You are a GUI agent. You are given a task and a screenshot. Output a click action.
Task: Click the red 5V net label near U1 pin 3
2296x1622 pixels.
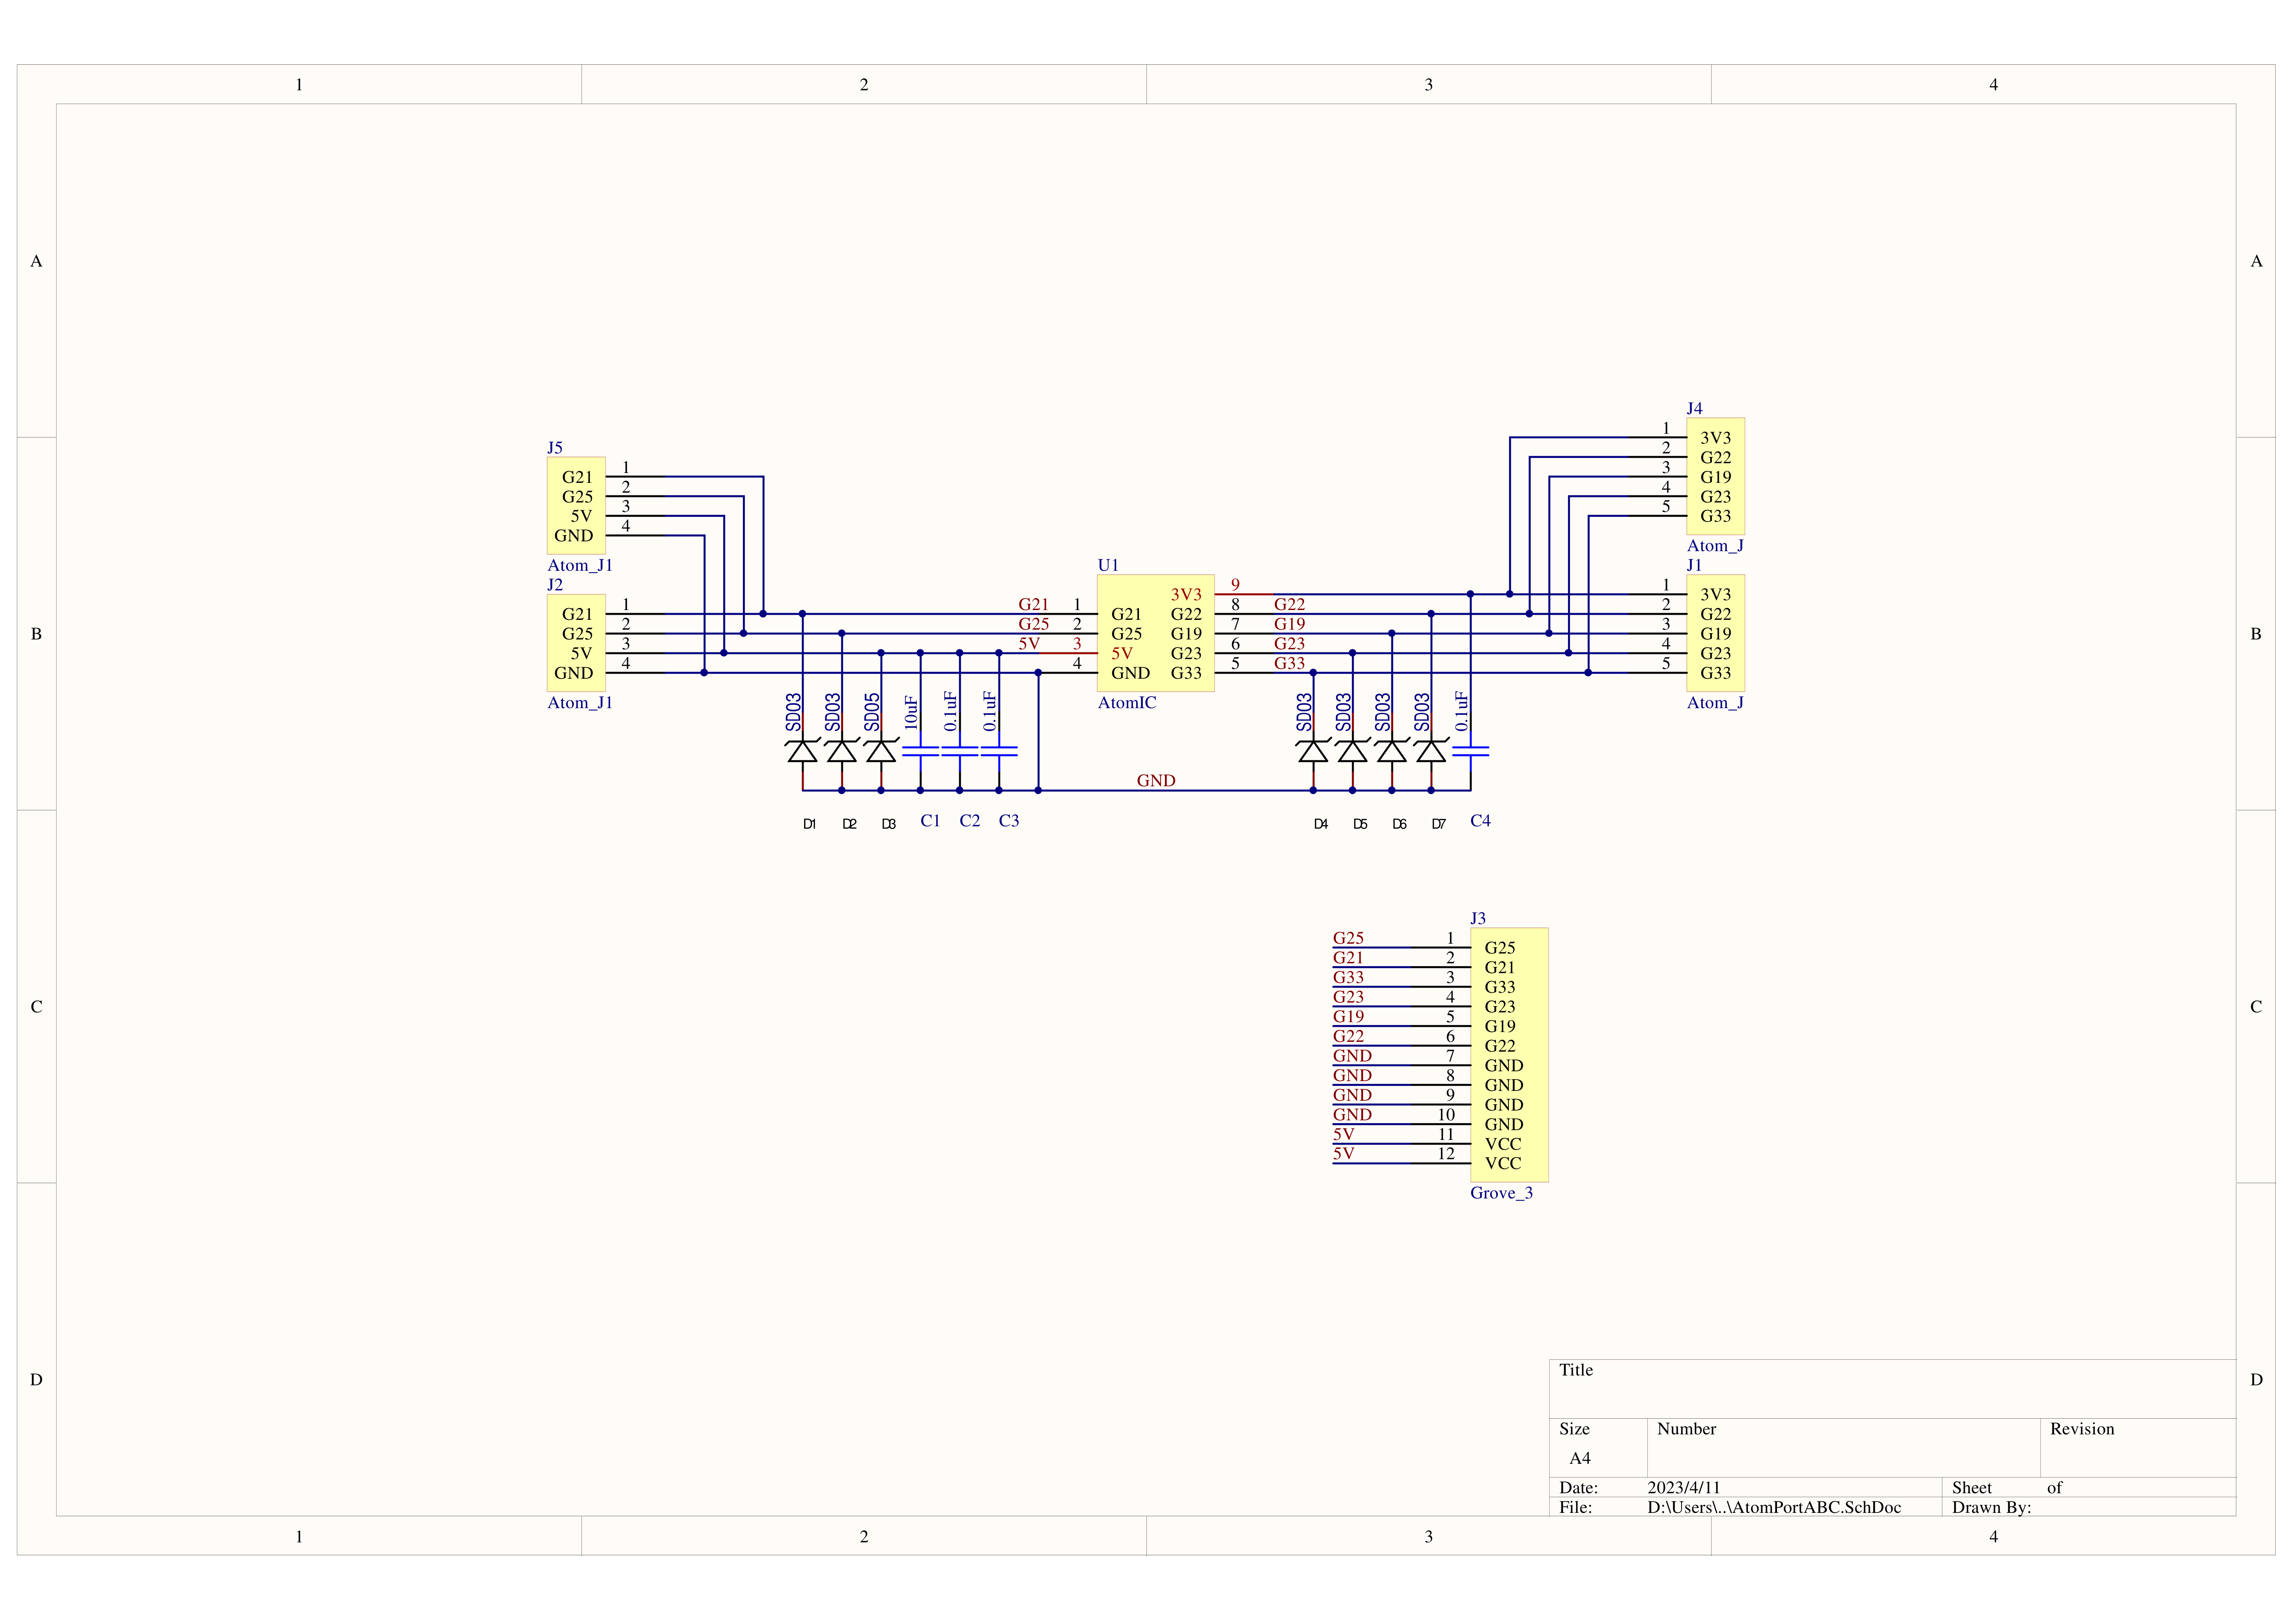click(1029, 644)
